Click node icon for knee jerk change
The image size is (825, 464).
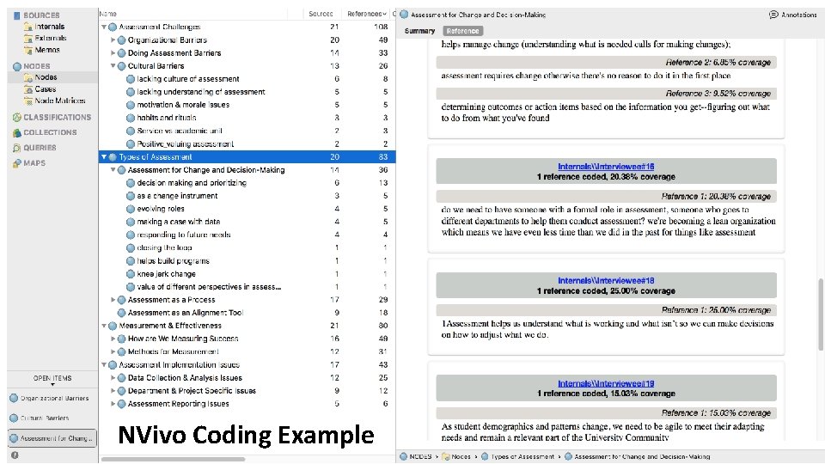[131, 274]
